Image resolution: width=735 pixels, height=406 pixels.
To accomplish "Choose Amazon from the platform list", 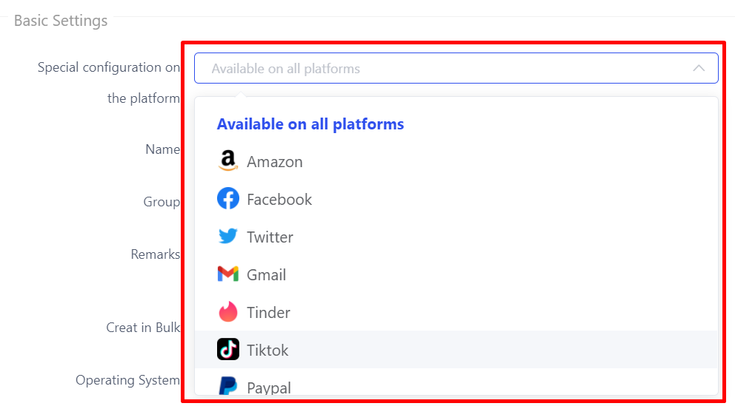I will [456, 161].
